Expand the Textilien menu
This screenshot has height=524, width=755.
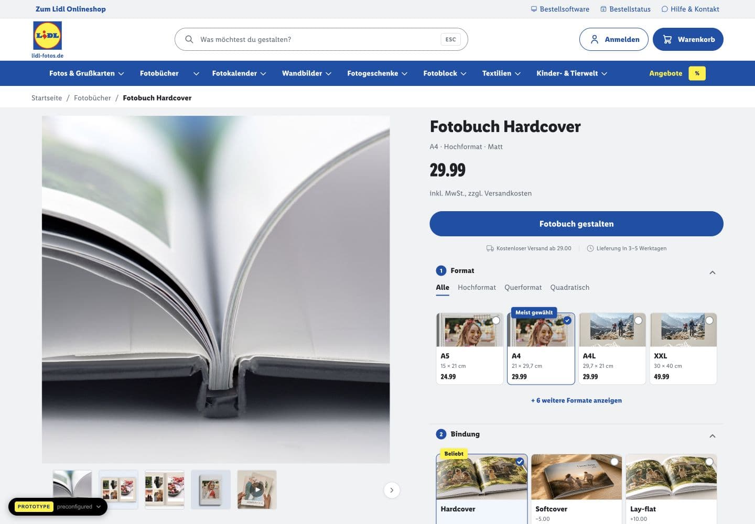pyautogui.click(x=501, y=73)
